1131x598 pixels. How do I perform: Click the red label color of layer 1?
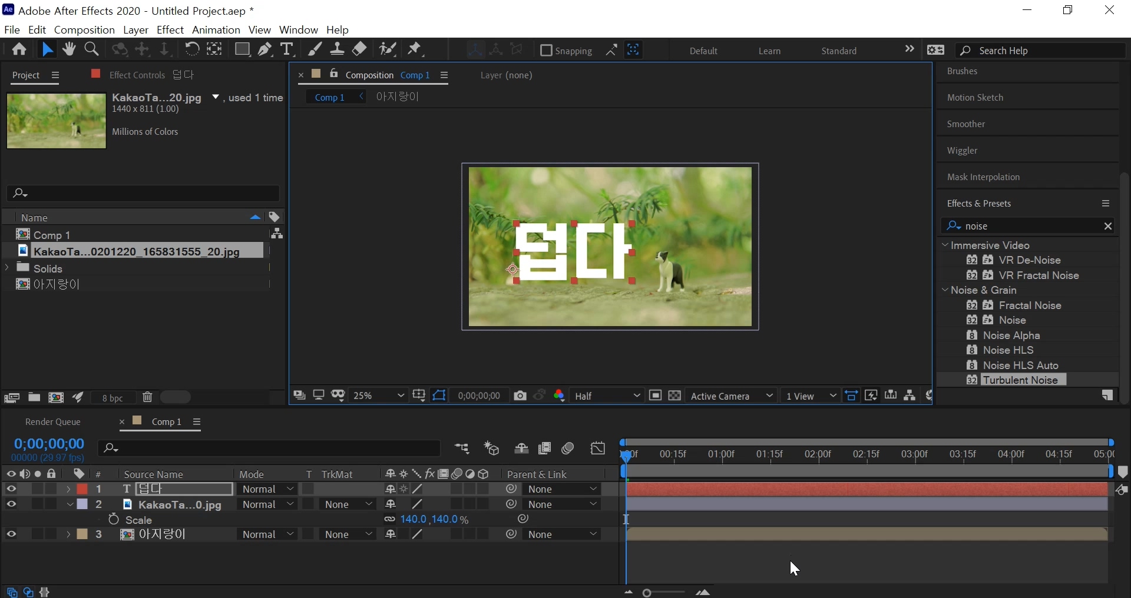[82, 489]
